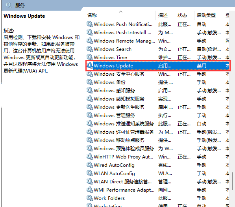Select Windows Remote Management service entry

[157, 41]
